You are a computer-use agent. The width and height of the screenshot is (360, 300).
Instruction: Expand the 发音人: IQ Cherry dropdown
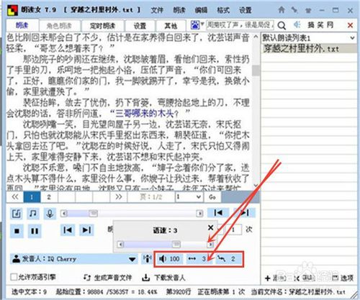132,259
